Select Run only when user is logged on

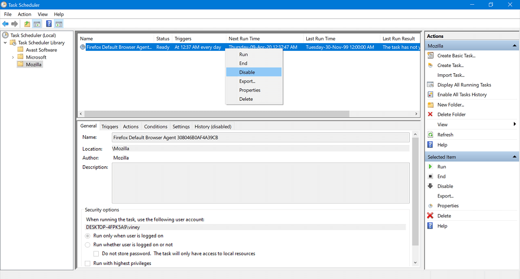pos(87,236)
